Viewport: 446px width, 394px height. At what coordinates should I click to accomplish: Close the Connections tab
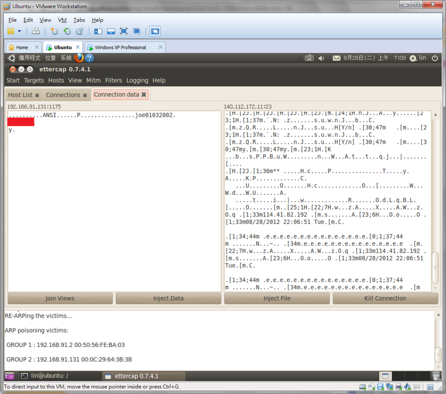coord(85,95)
